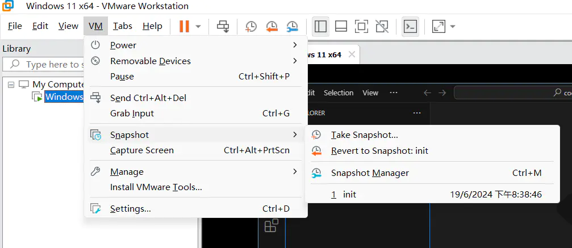Open guest VS Code View menu
Image resolution: width=572 pixels, height=248 pixels.
coord(370,93)
